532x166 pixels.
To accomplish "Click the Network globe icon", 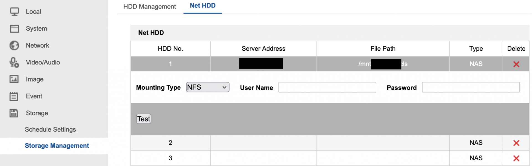I will [x=14, y=46].
